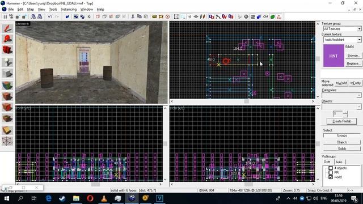Click the Carve tool icon

(x=67, y=16)
